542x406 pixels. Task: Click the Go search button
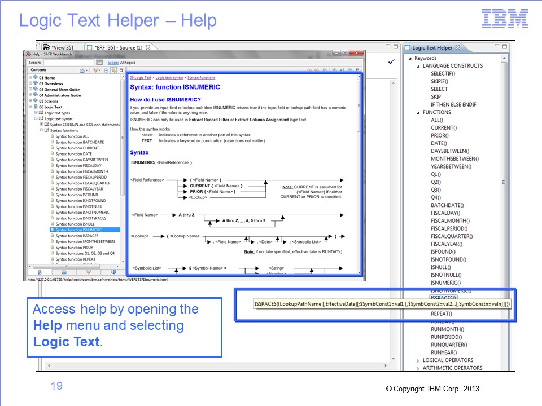[x=100, y=63]
